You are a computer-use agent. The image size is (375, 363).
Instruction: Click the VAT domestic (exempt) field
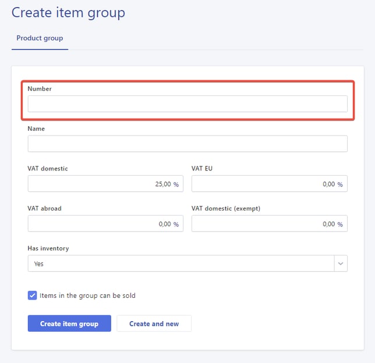(262, 224)
